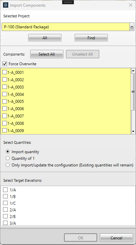136x245 pixels.
Task: Click the component list scroll down arrow
Action: click(x=133, y=131)
